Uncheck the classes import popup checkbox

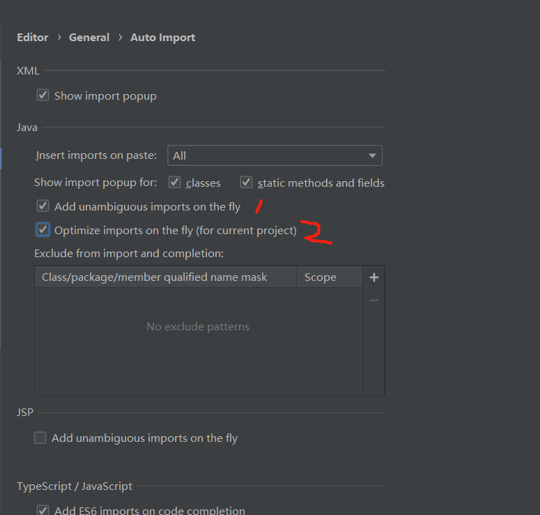point(175,183)
